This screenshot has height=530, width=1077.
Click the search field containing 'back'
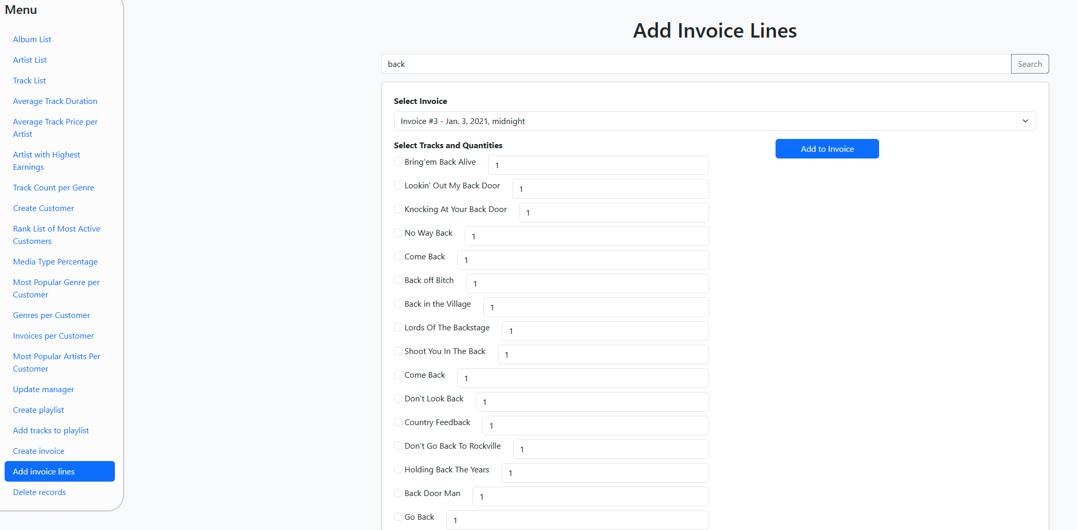[696, 64]
